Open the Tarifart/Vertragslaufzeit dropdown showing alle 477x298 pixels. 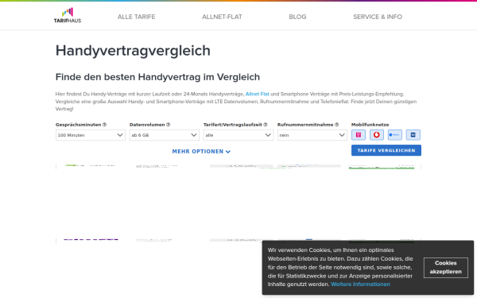[238, 135]
